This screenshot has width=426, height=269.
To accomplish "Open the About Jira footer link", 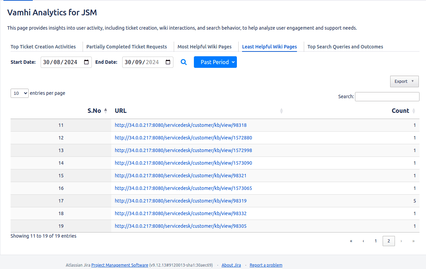I will coord(231,265).
